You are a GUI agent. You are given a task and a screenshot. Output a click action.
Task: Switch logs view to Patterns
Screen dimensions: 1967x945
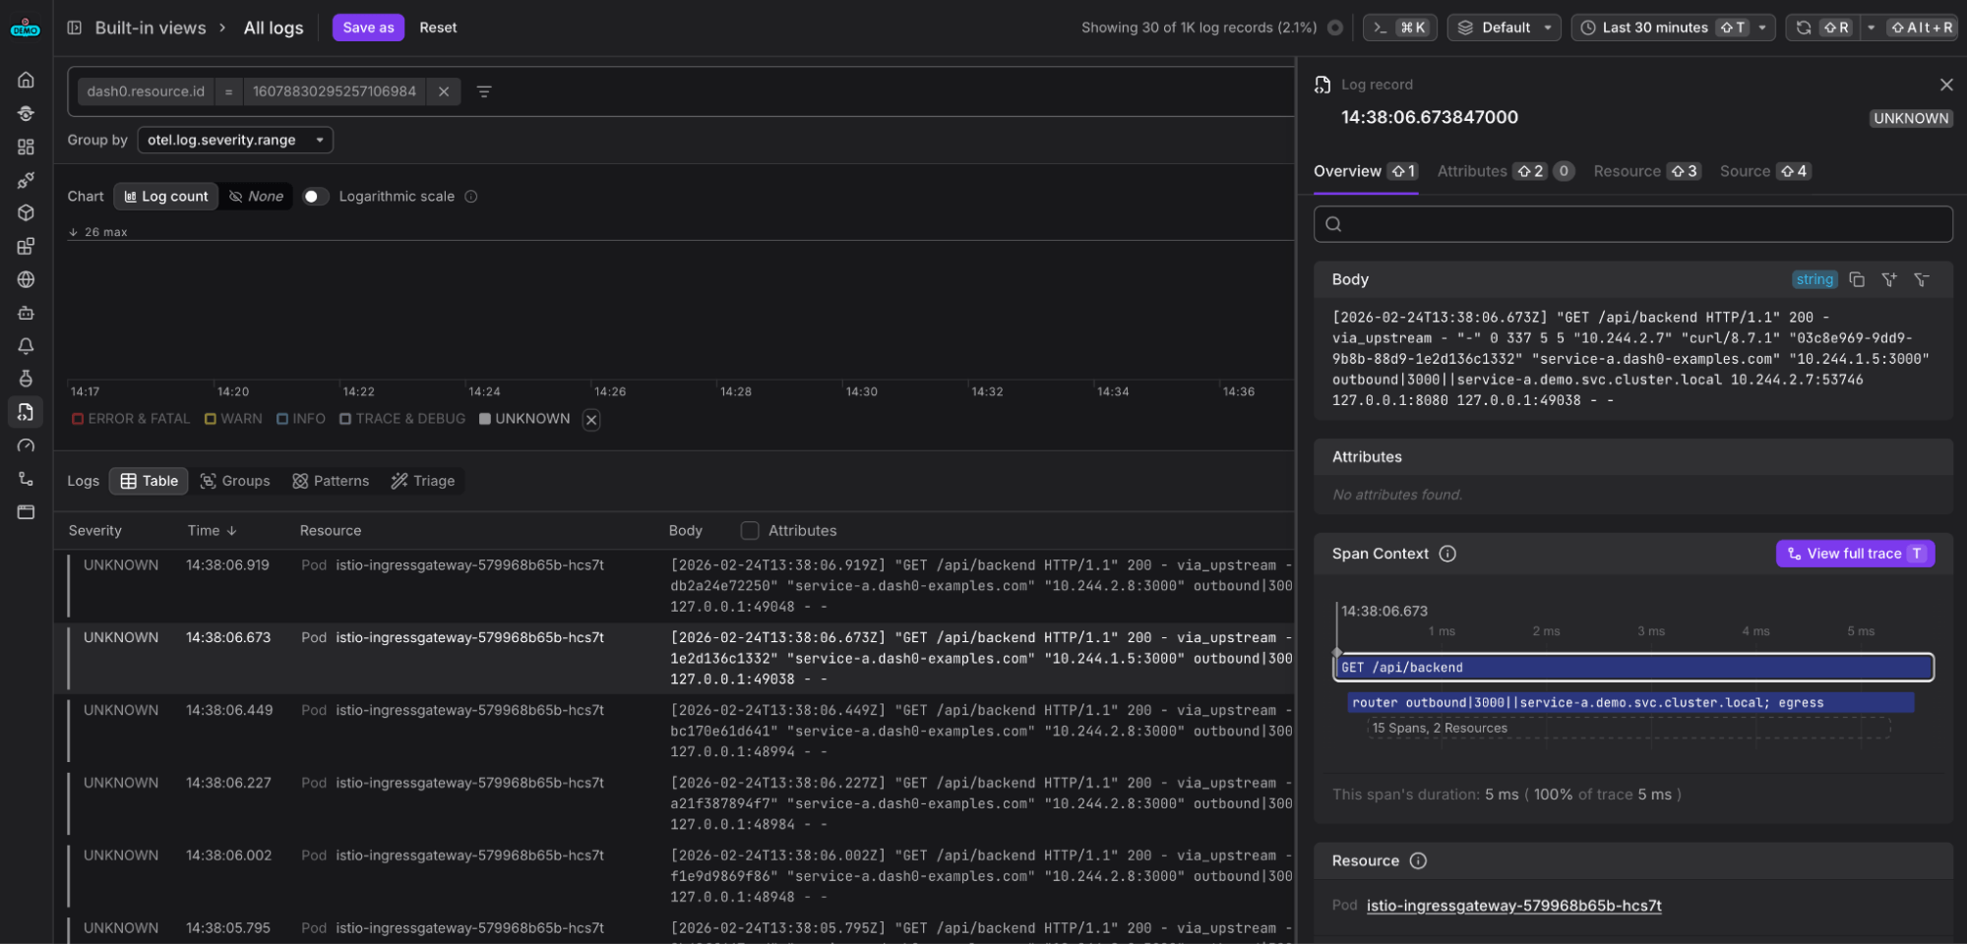[331, 481]
